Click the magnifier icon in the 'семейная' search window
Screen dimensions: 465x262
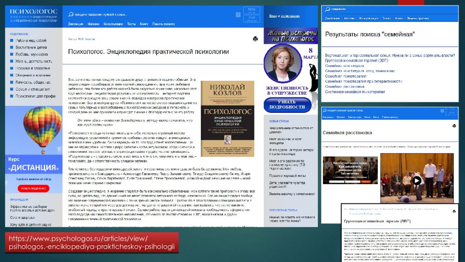328,9
